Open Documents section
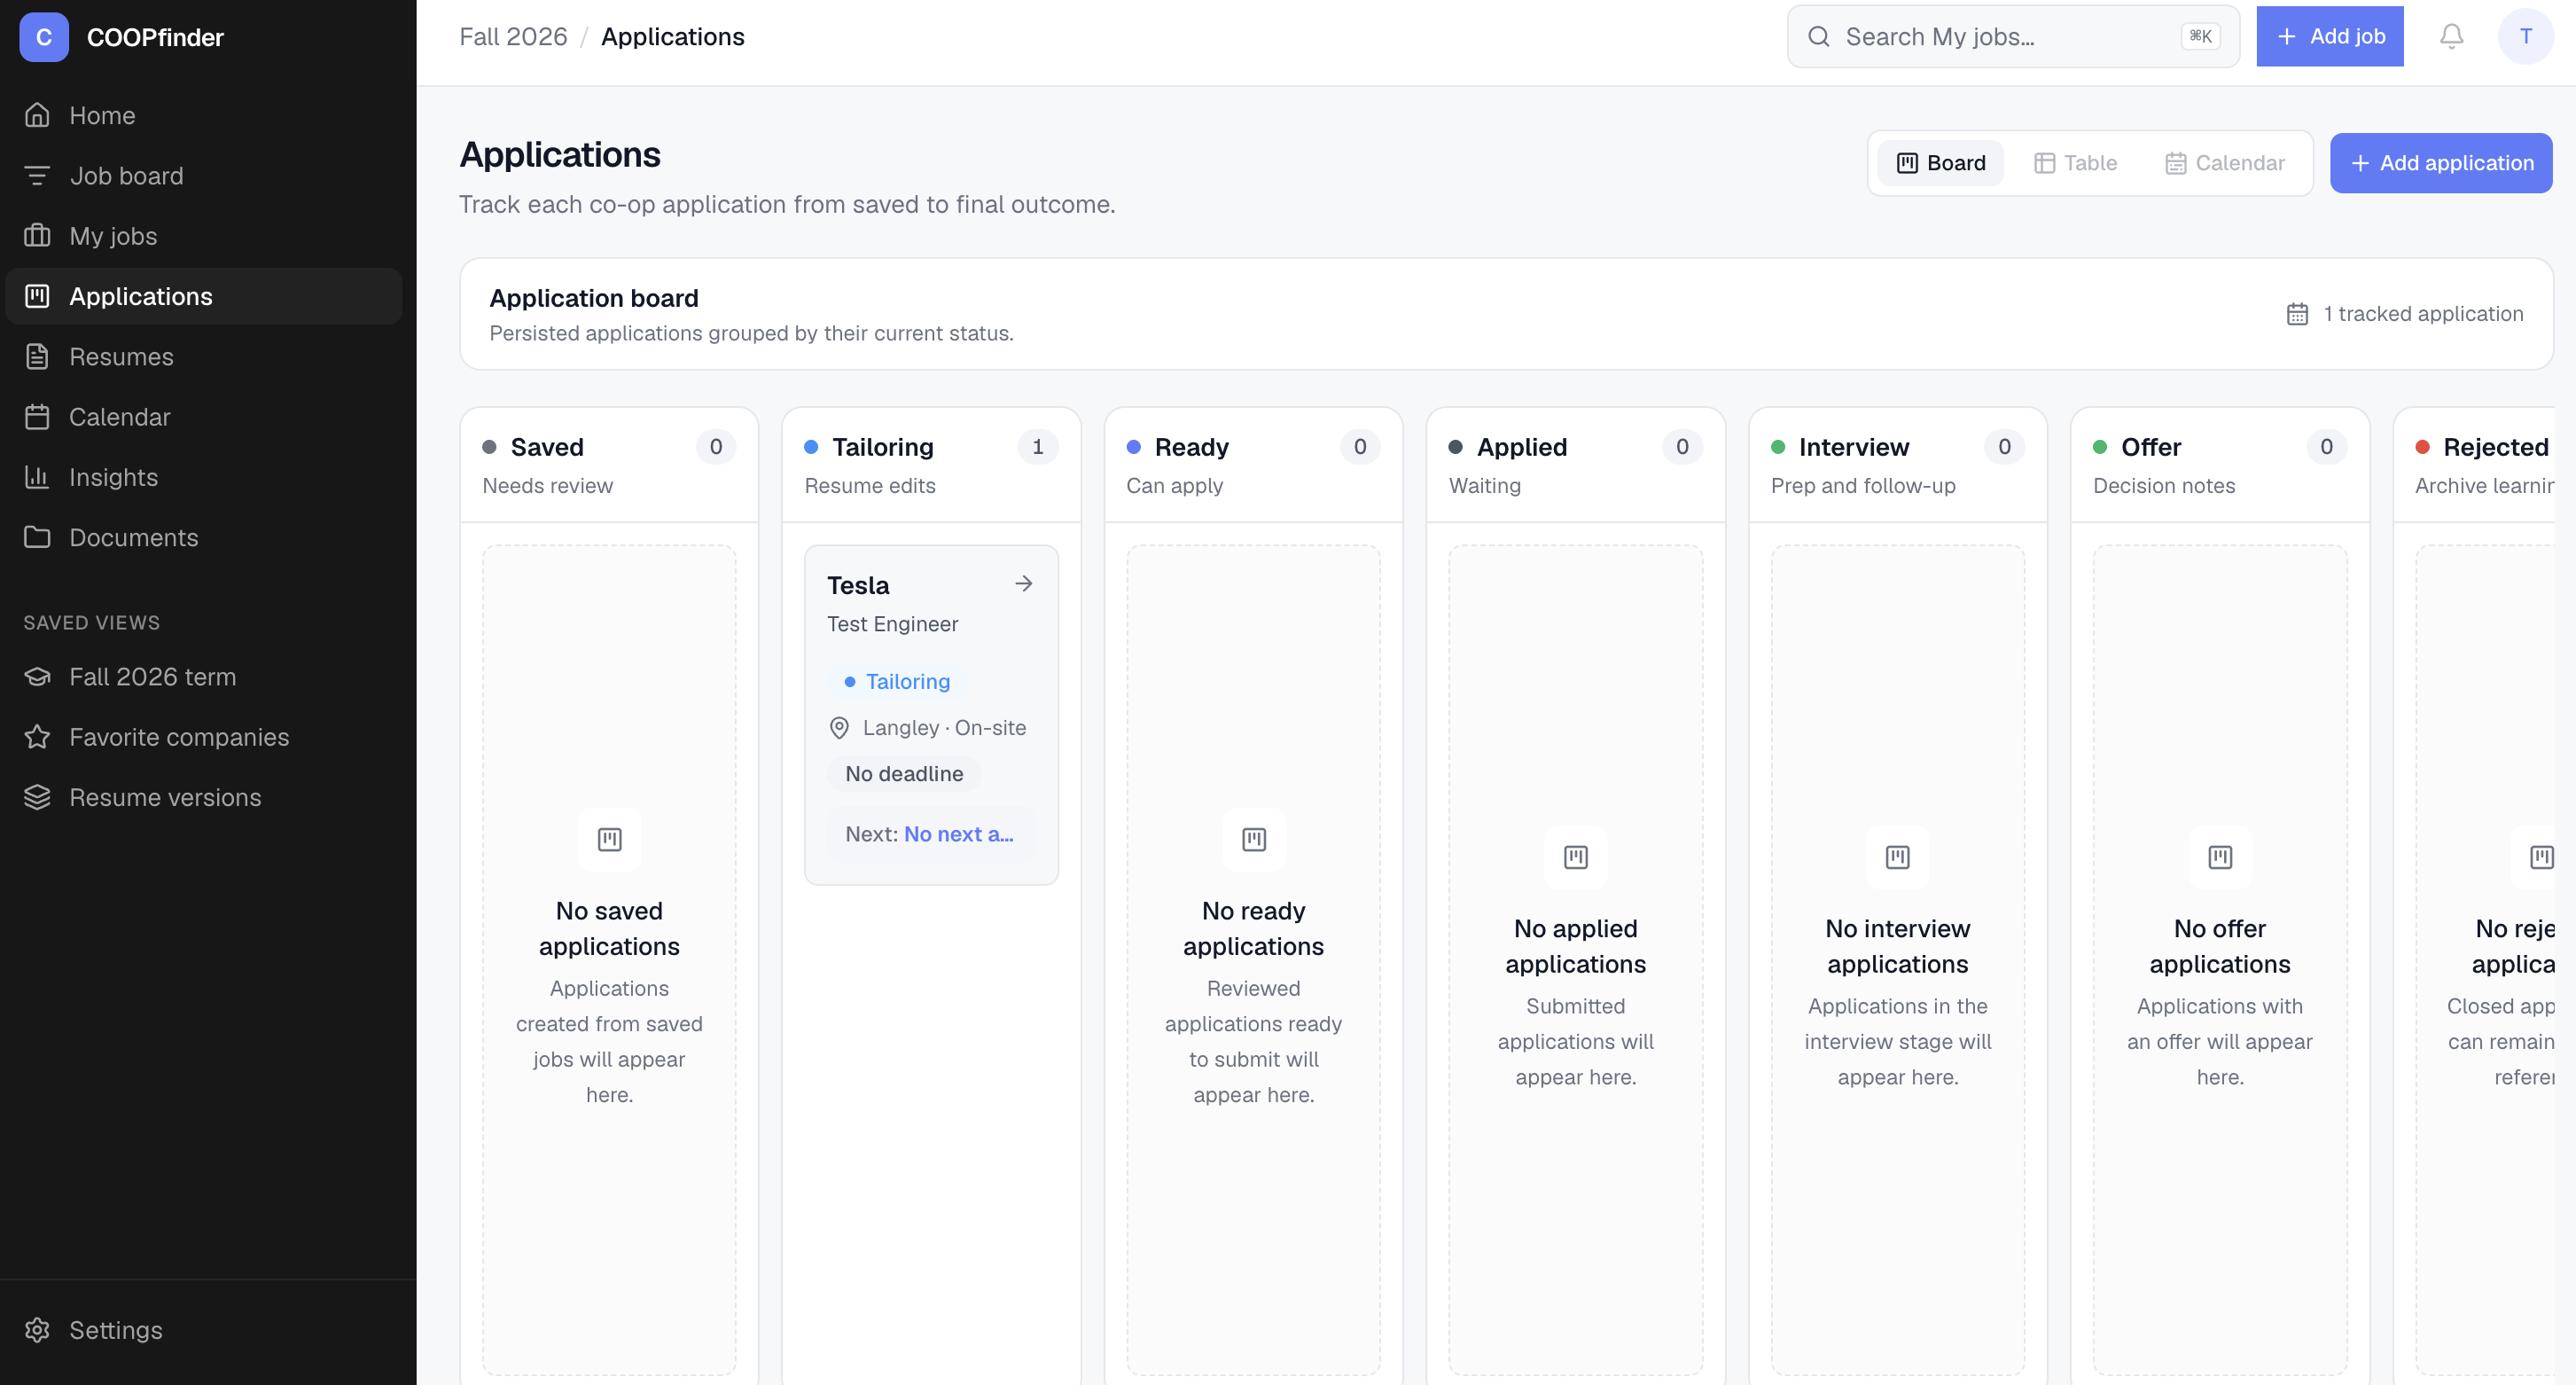The height and width of the screenshot is (1385, 2576). coord(204,537)
